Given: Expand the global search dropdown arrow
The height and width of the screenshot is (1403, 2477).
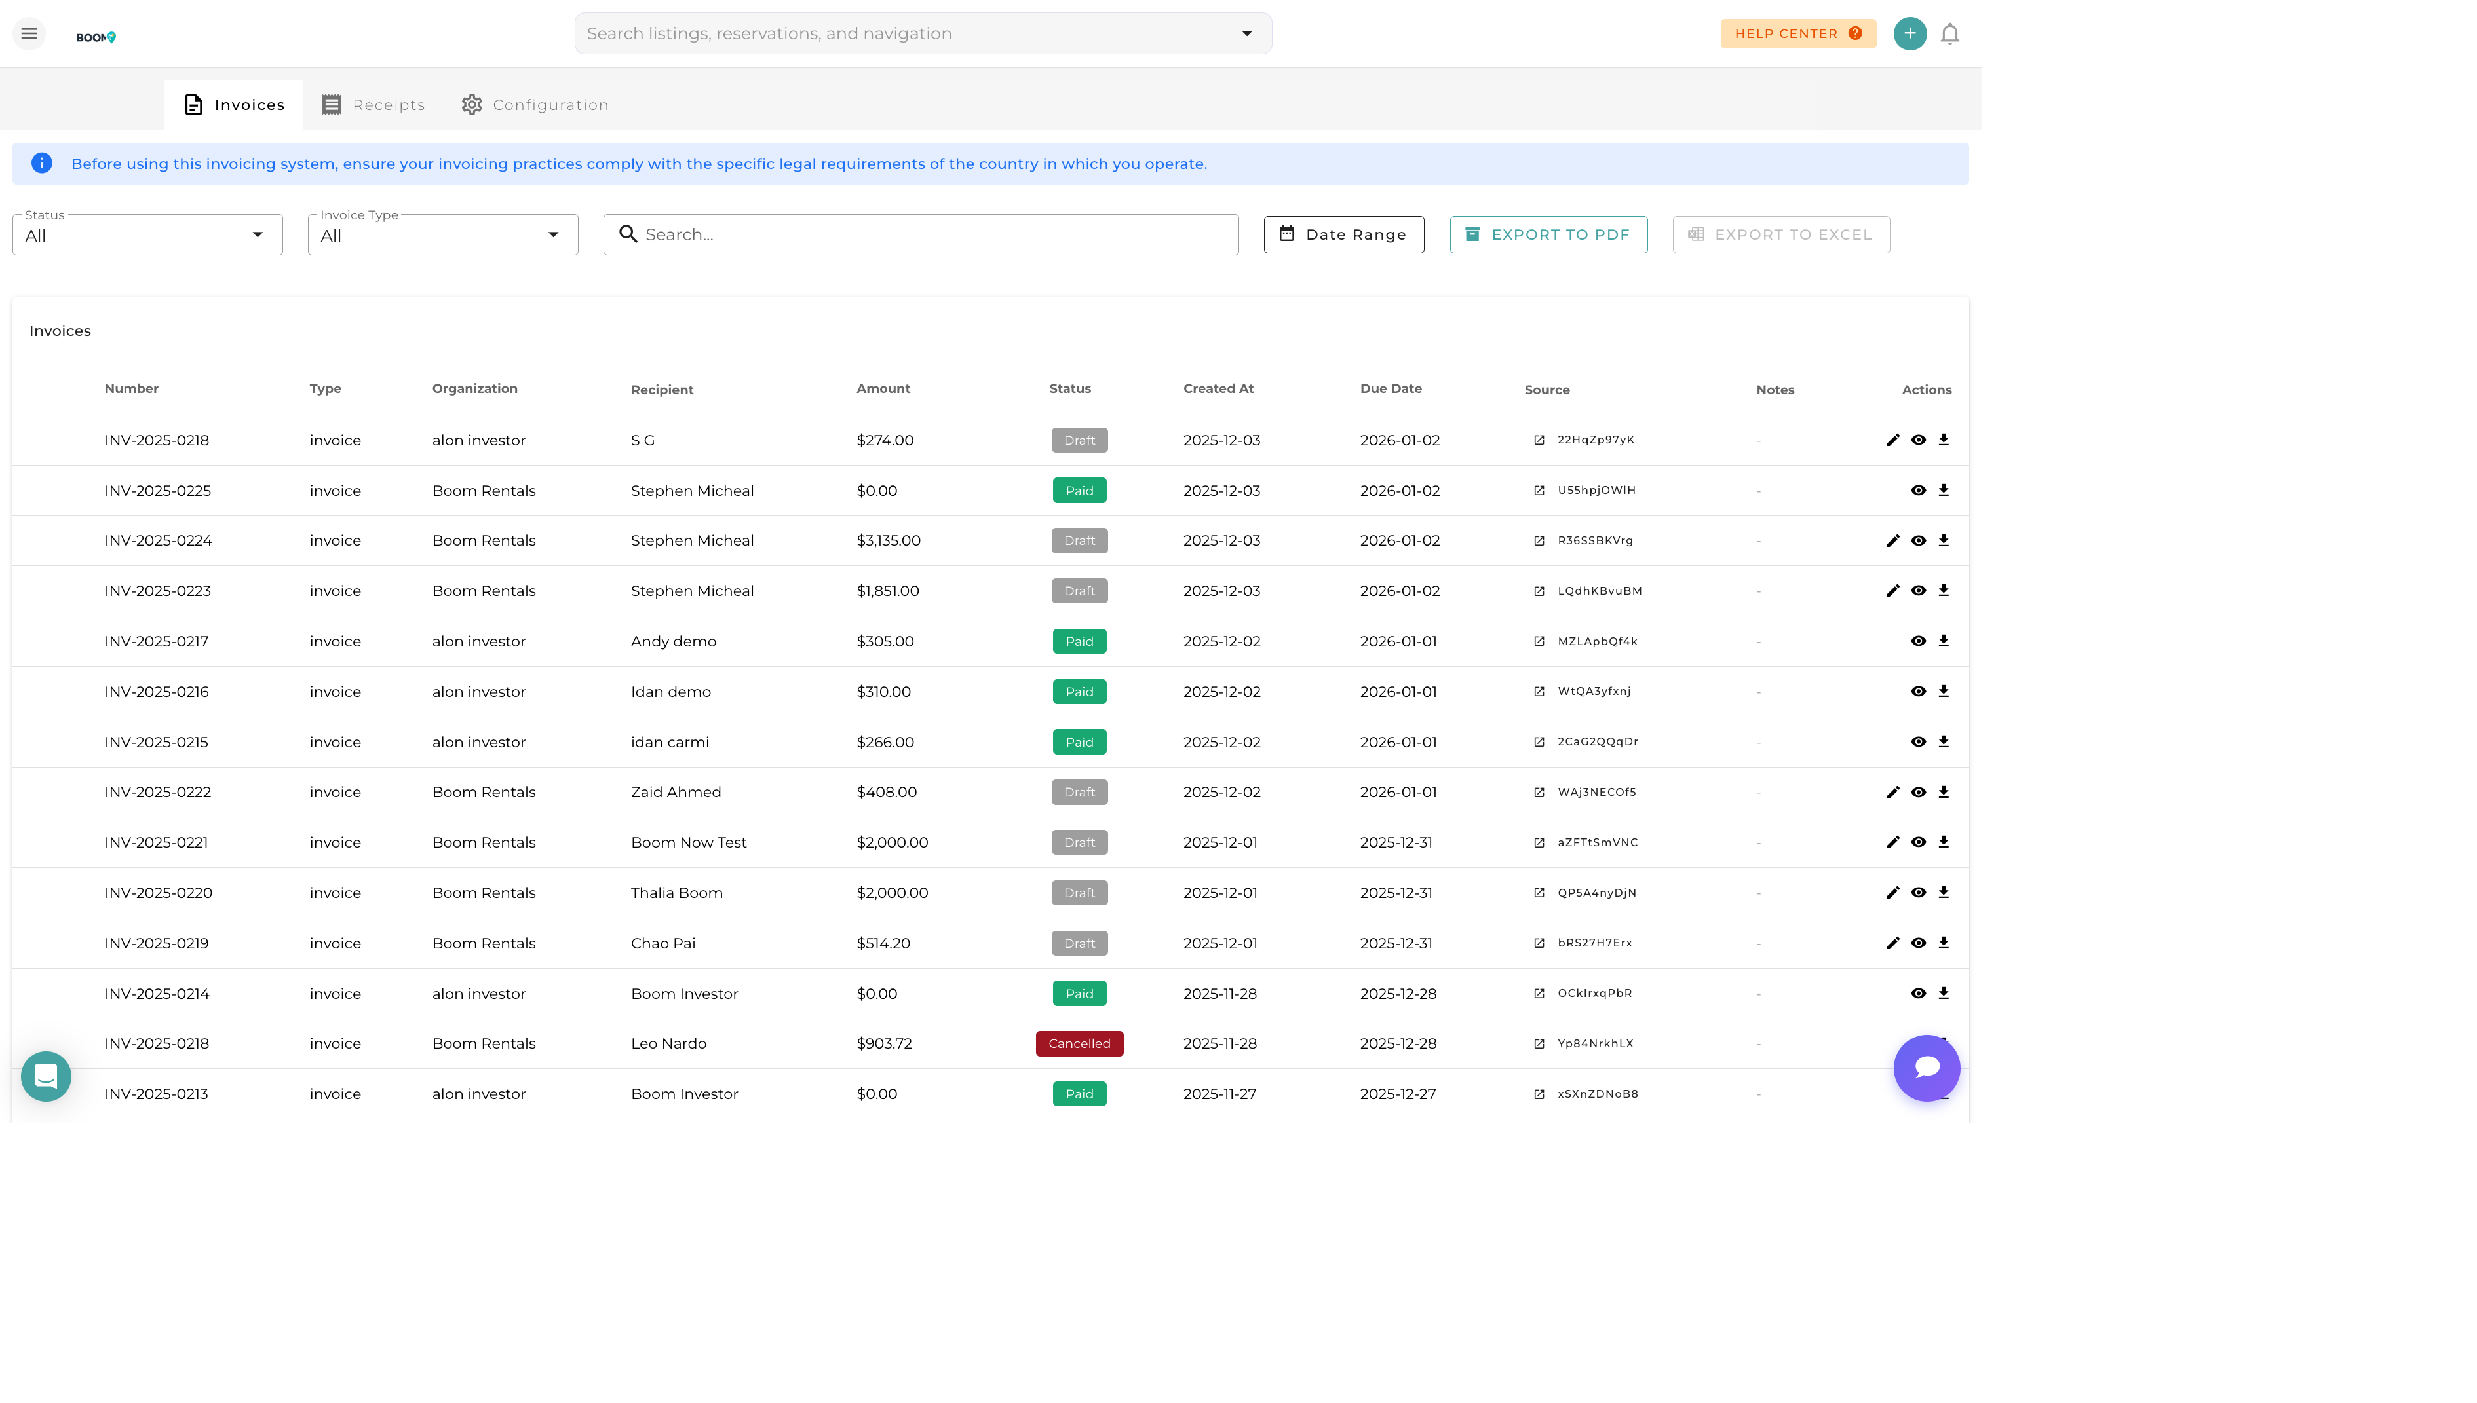Looking at the screenshot, I should (x=1246, y=33).
